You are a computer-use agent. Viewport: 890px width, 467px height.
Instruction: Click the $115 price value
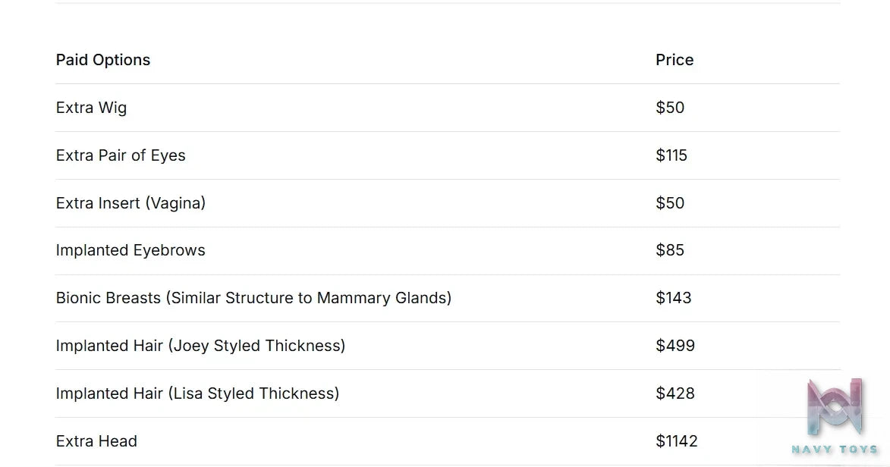(x=671, y=155)
